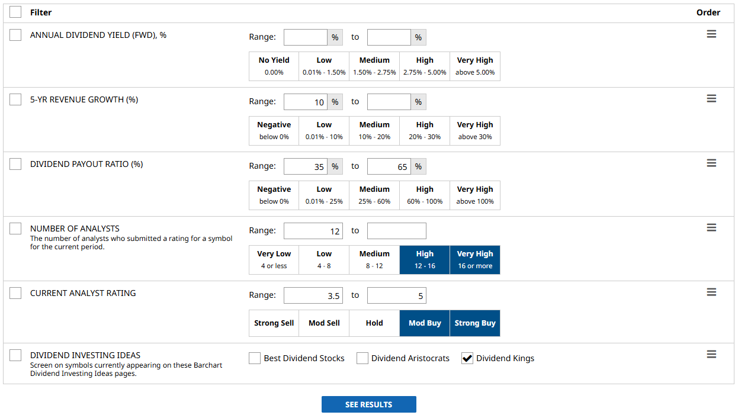
Task: Toggle the Hold analyst rating option
Action: (x=374, y=323)
